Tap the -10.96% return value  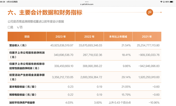tap(154, 102)
